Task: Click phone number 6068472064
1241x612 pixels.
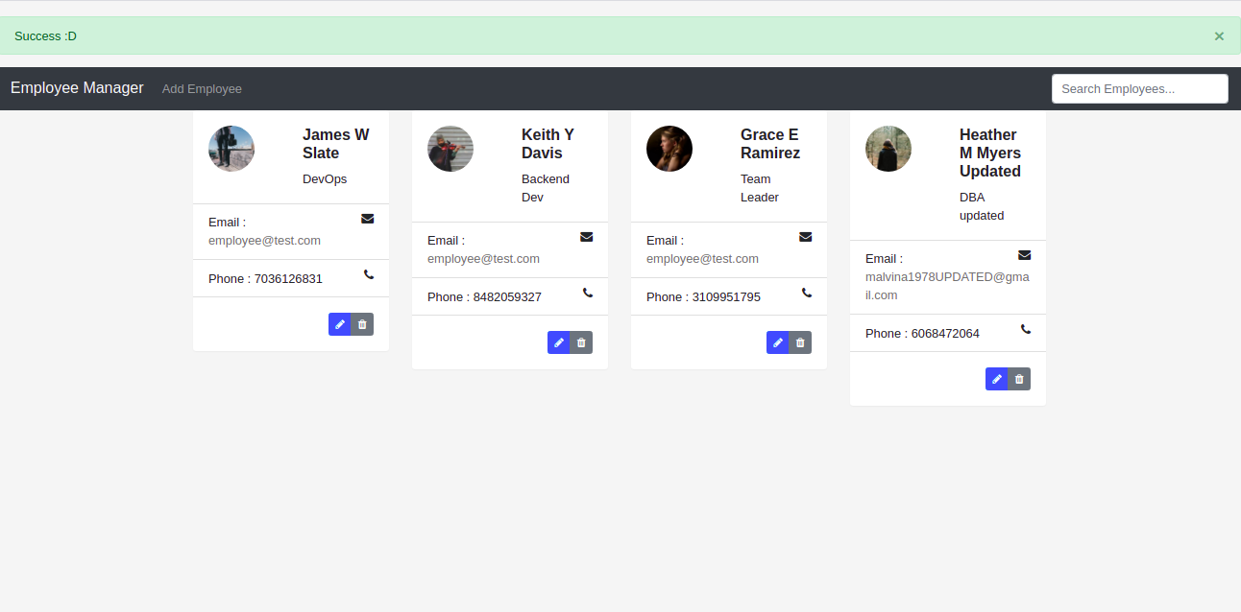Action: tap(945, 334)
